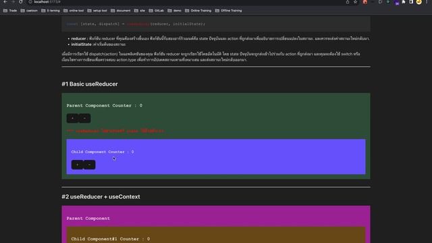Click the useReducer code snippet line
Image resolution: width=432 pixels, height=243 pixels.
pyautogui.click(x=136, y=24)
